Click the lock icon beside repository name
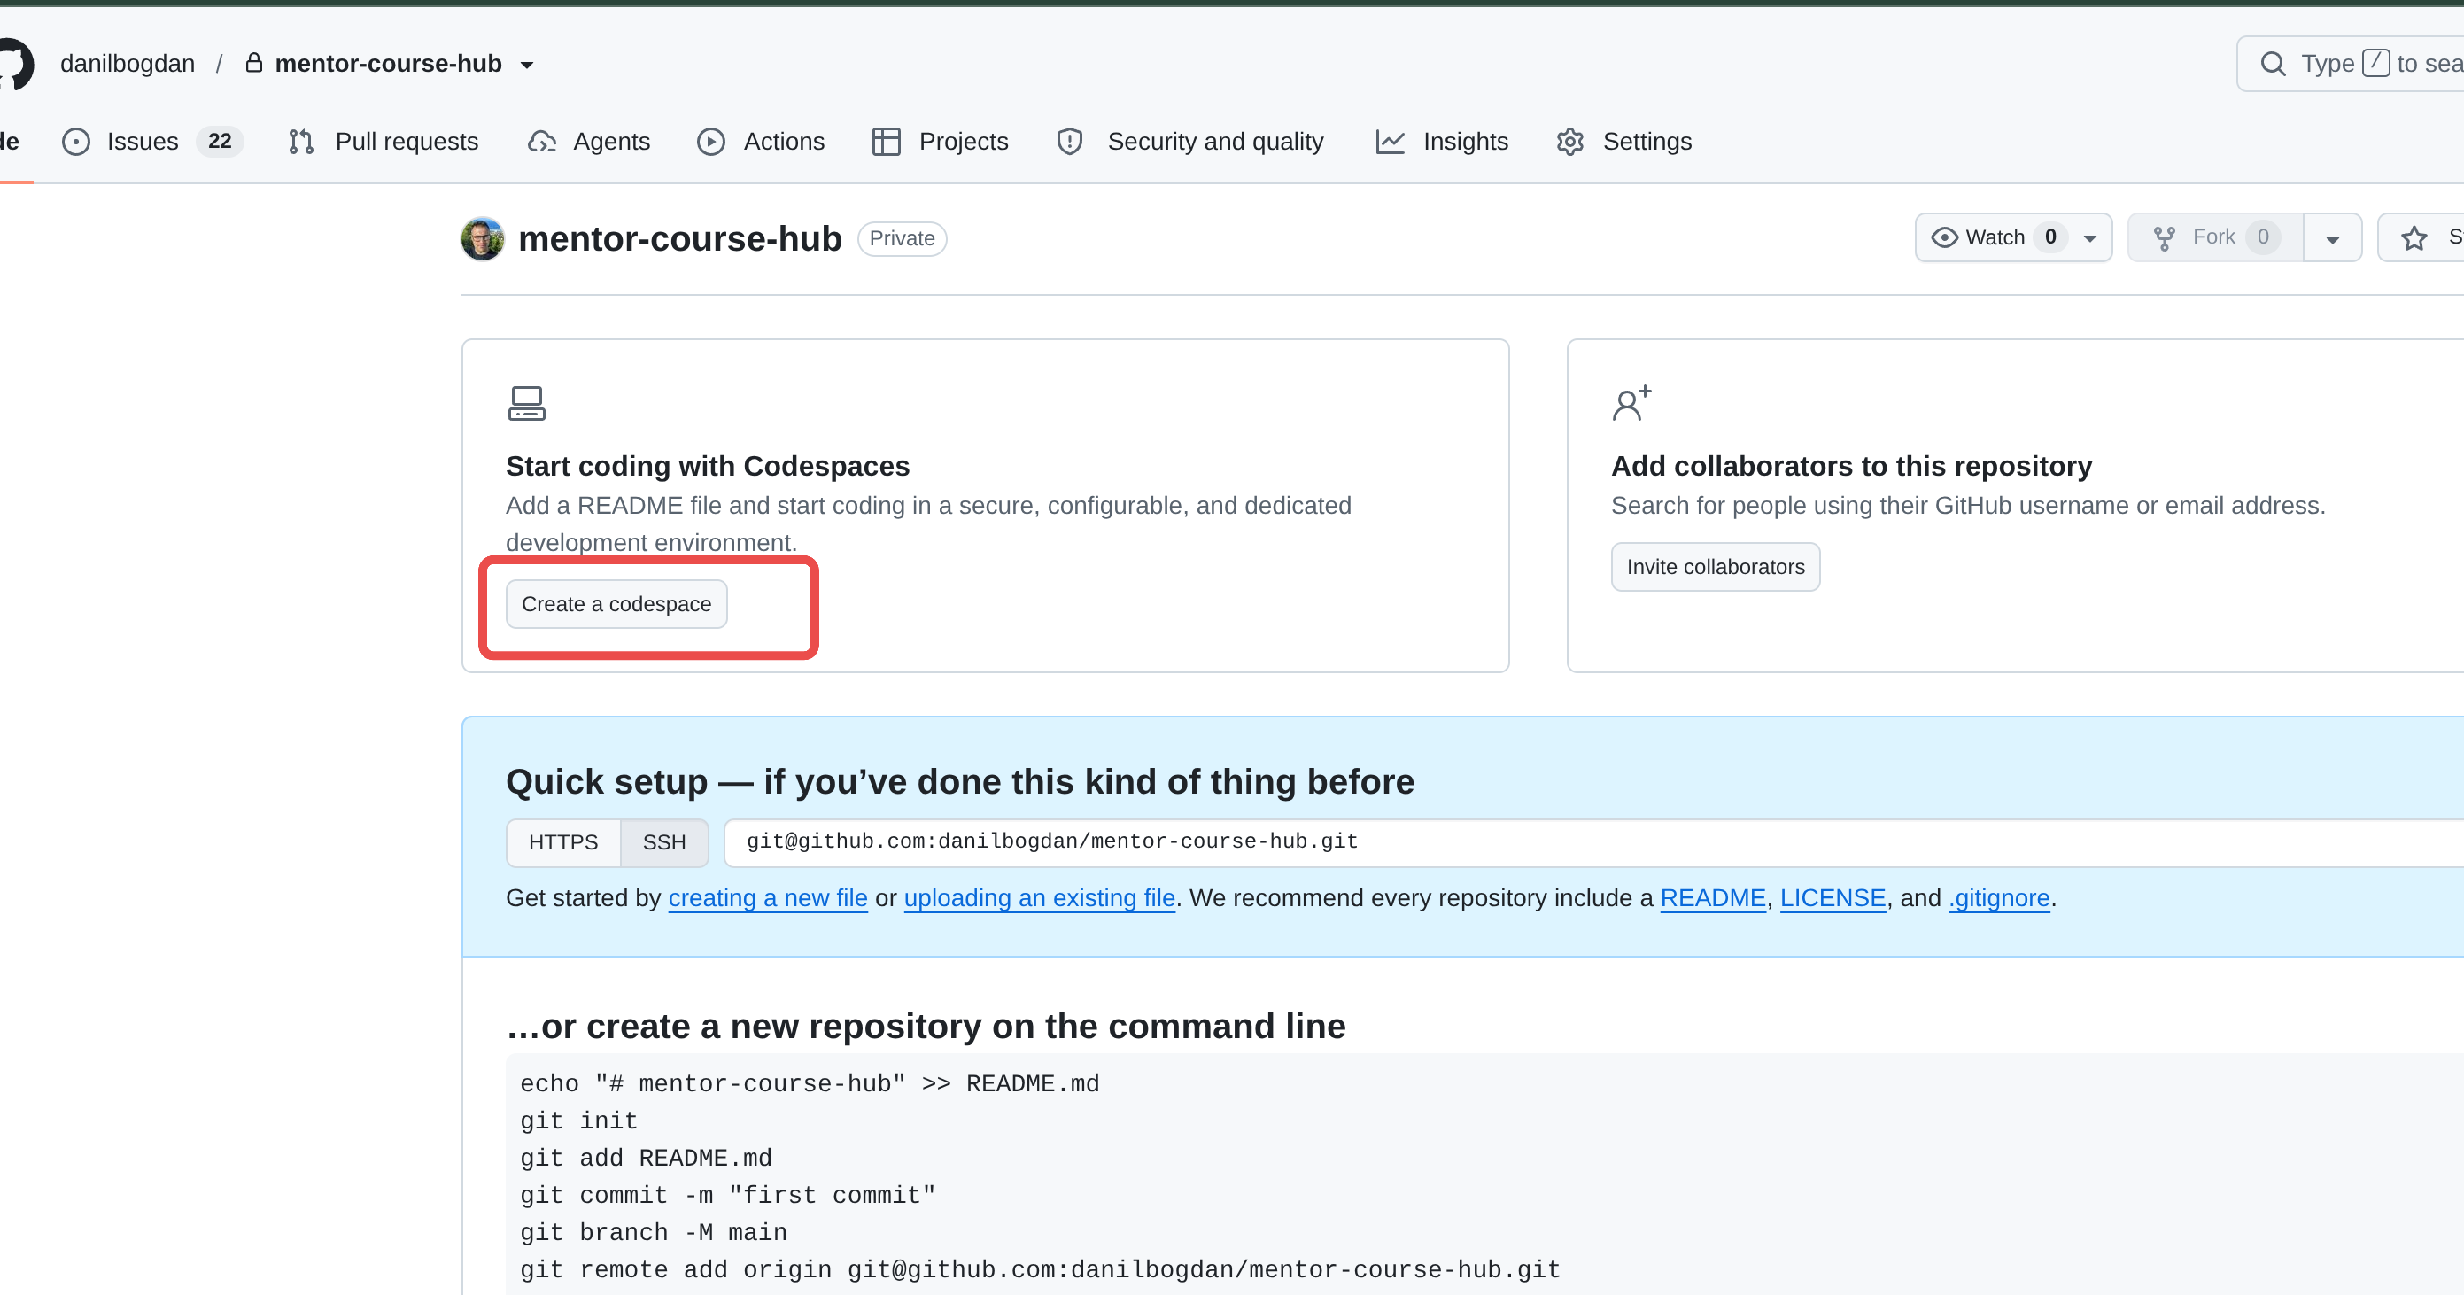Viewport: 2464px width, 1295px height. point(253,63)
